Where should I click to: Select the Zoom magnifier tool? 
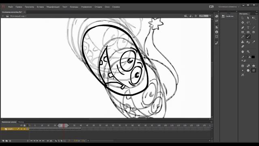[x=248, y=52]
